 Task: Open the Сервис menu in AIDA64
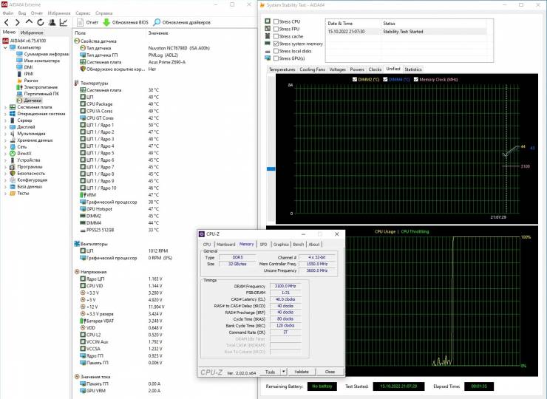(x=83, y=13)
